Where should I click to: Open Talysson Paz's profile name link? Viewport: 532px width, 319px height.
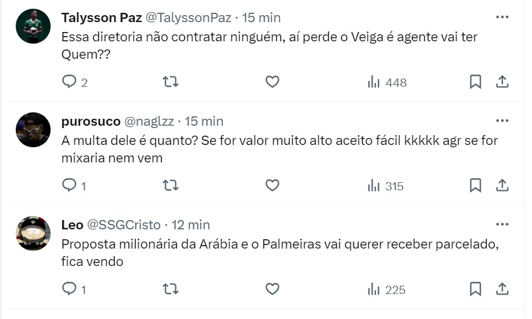102,17
